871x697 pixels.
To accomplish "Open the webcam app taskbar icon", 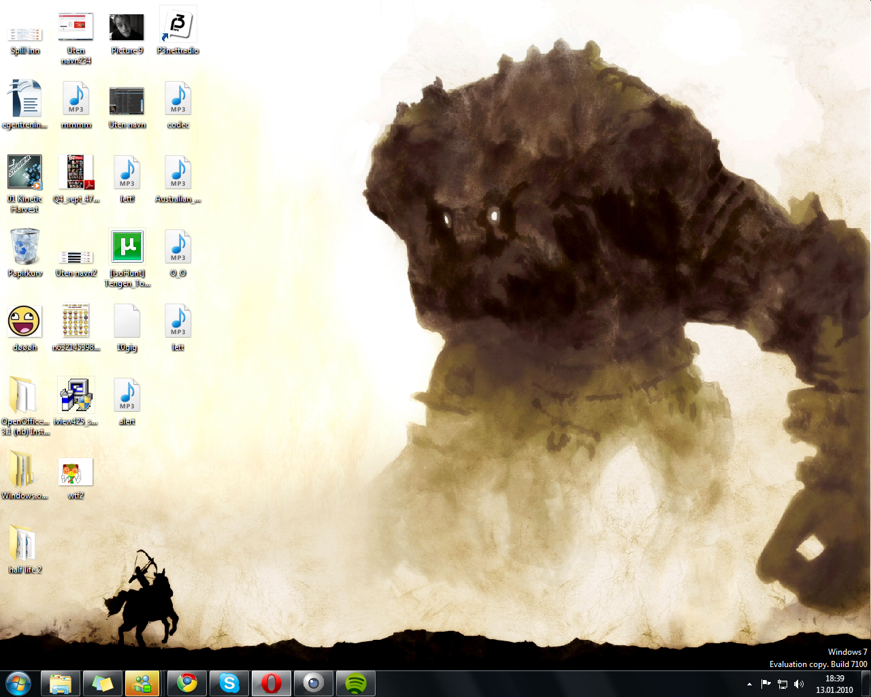I will tap(314, 683).
